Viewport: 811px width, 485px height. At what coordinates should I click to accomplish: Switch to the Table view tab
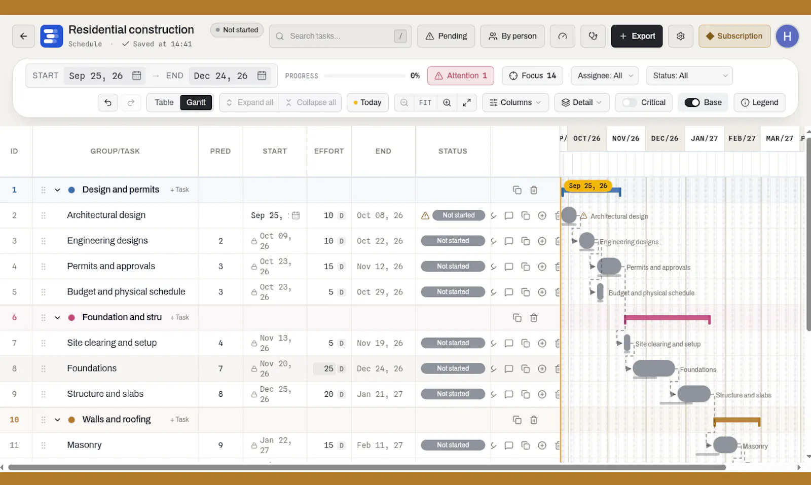coord(164,102)
